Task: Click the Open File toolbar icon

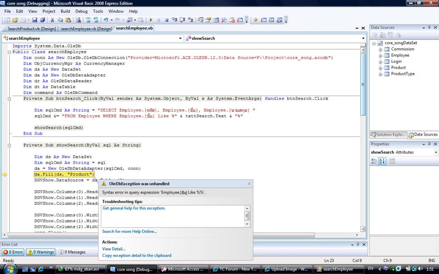Action: point(15,20)
